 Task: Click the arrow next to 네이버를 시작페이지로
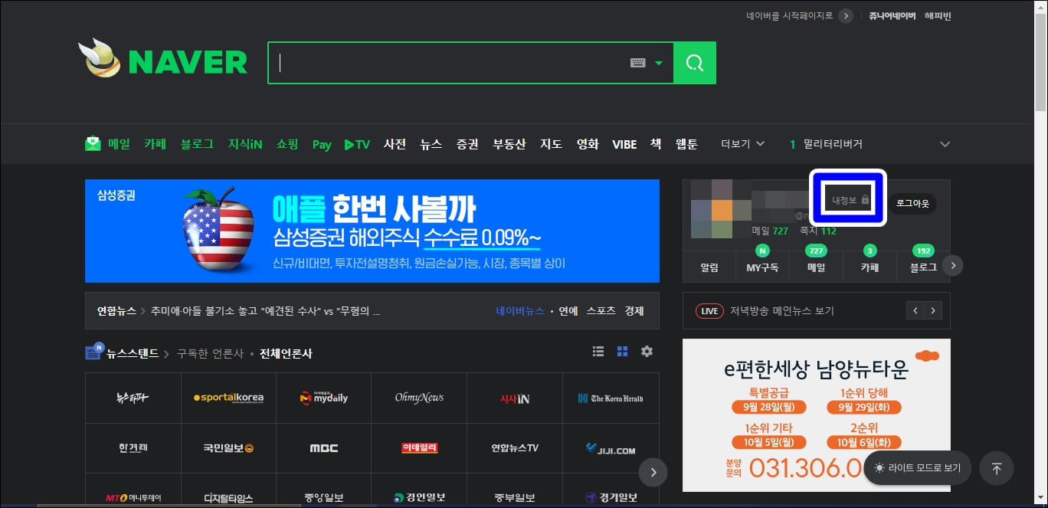point(845,16)
